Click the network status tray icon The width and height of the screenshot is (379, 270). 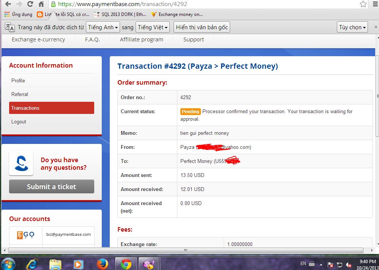point(340,264)
